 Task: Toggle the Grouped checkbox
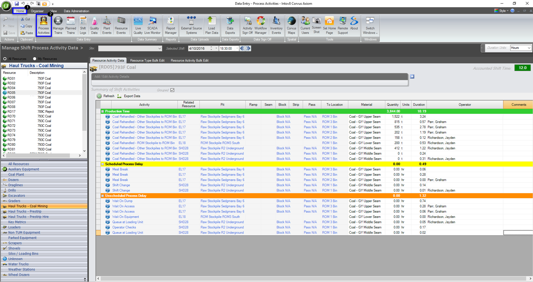(172, 90)
